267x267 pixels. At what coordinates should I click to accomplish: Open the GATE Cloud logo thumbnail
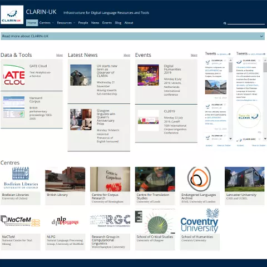coord(14,75)
